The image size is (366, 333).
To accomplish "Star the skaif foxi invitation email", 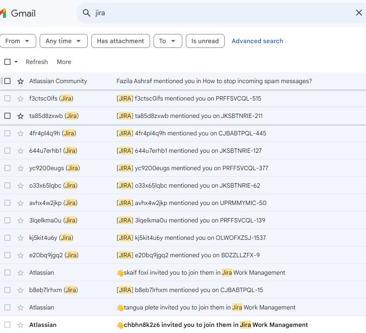I will [x=21, y=272].
